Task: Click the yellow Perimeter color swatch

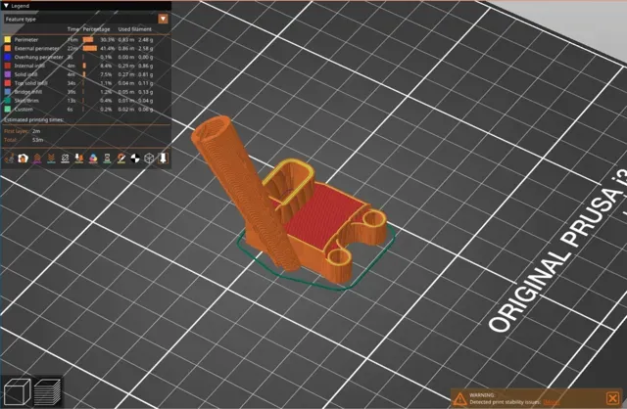Action: coord(8,39)
